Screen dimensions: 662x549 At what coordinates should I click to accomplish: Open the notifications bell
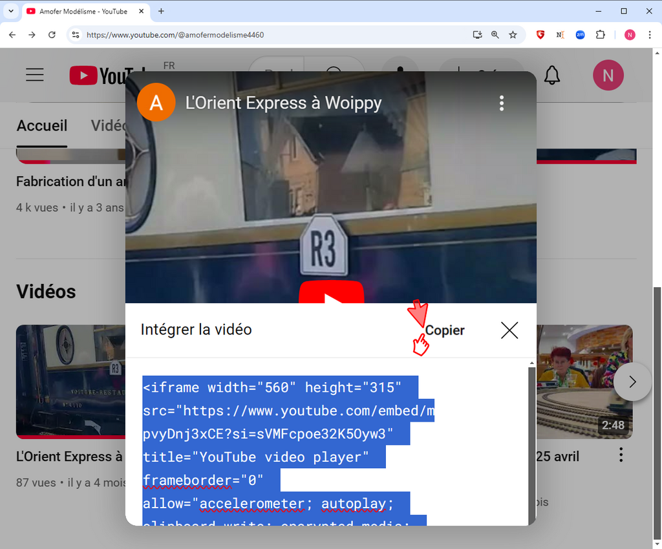click(x=552, y=75)
